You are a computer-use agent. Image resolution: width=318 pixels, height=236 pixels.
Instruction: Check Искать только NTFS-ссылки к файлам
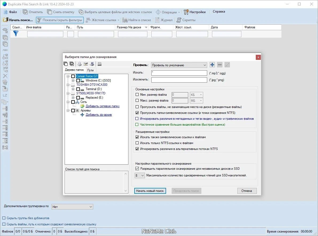click(137, 143)
